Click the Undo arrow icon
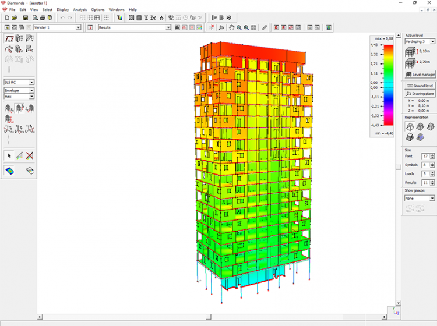This screenshot has width=437, height=326. tap(62, 18)
